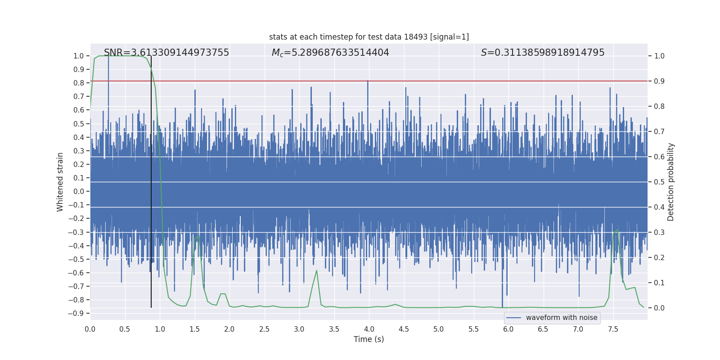
Task: Click the 'Time (s)' x-axis label
Action: (x=369, y=339)
